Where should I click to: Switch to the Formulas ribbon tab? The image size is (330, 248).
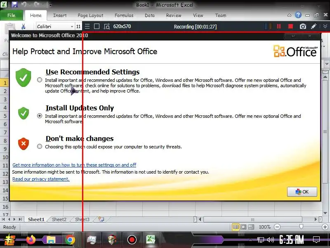124,15
